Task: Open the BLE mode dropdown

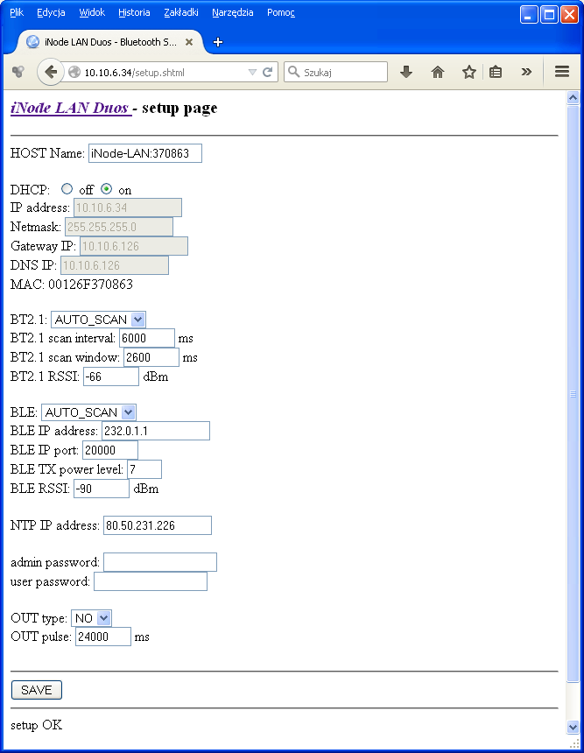Action: coord(88,412)
